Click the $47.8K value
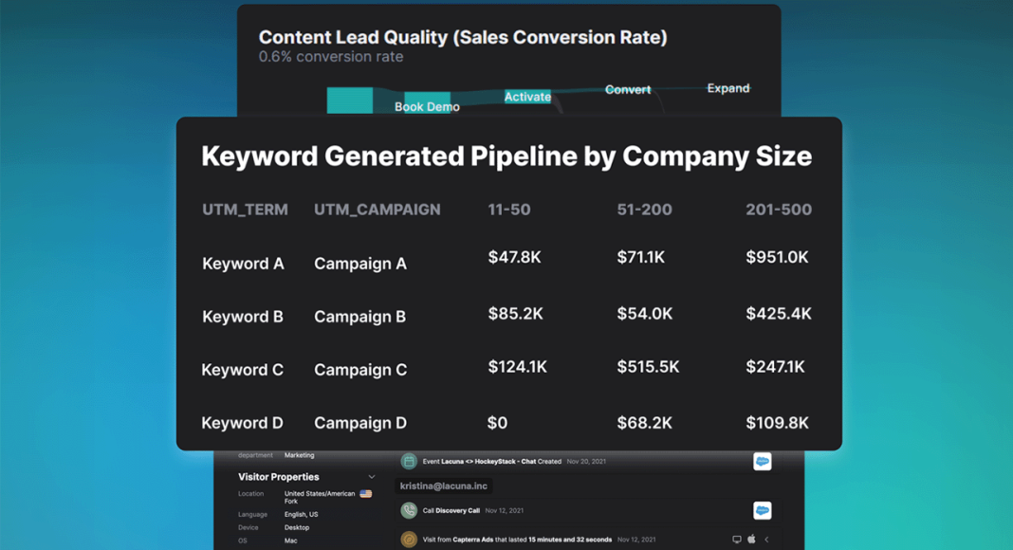The image size is (1013, 550). pyautogui.click(x=514, y=258)
